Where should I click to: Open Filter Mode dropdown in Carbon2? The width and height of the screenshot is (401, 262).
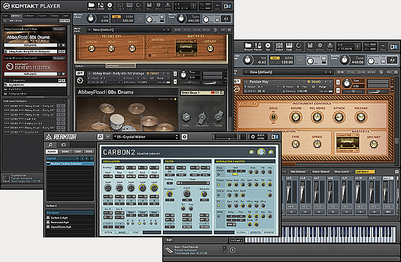pos(193,183)
